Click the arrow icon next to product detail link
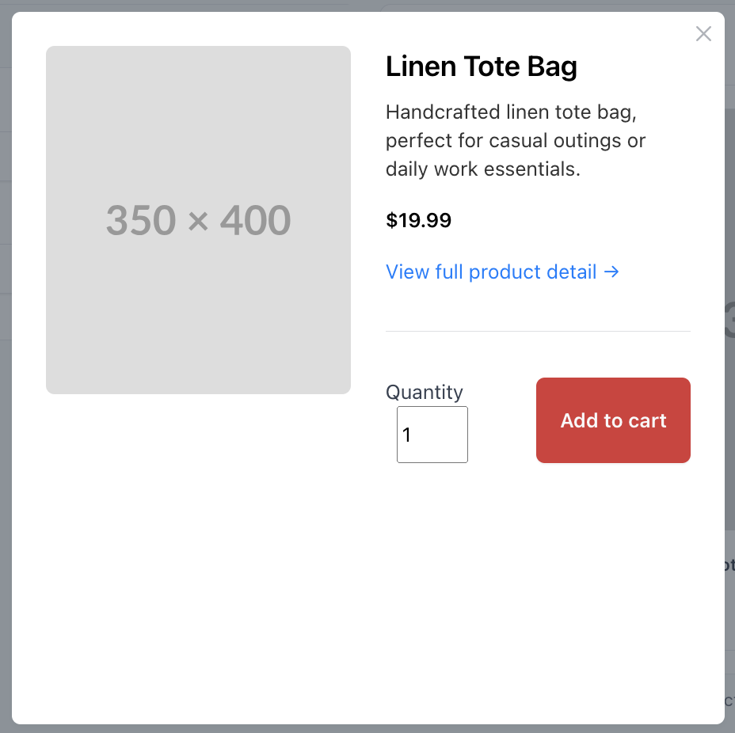735x733 pixels. click(611, 272)
